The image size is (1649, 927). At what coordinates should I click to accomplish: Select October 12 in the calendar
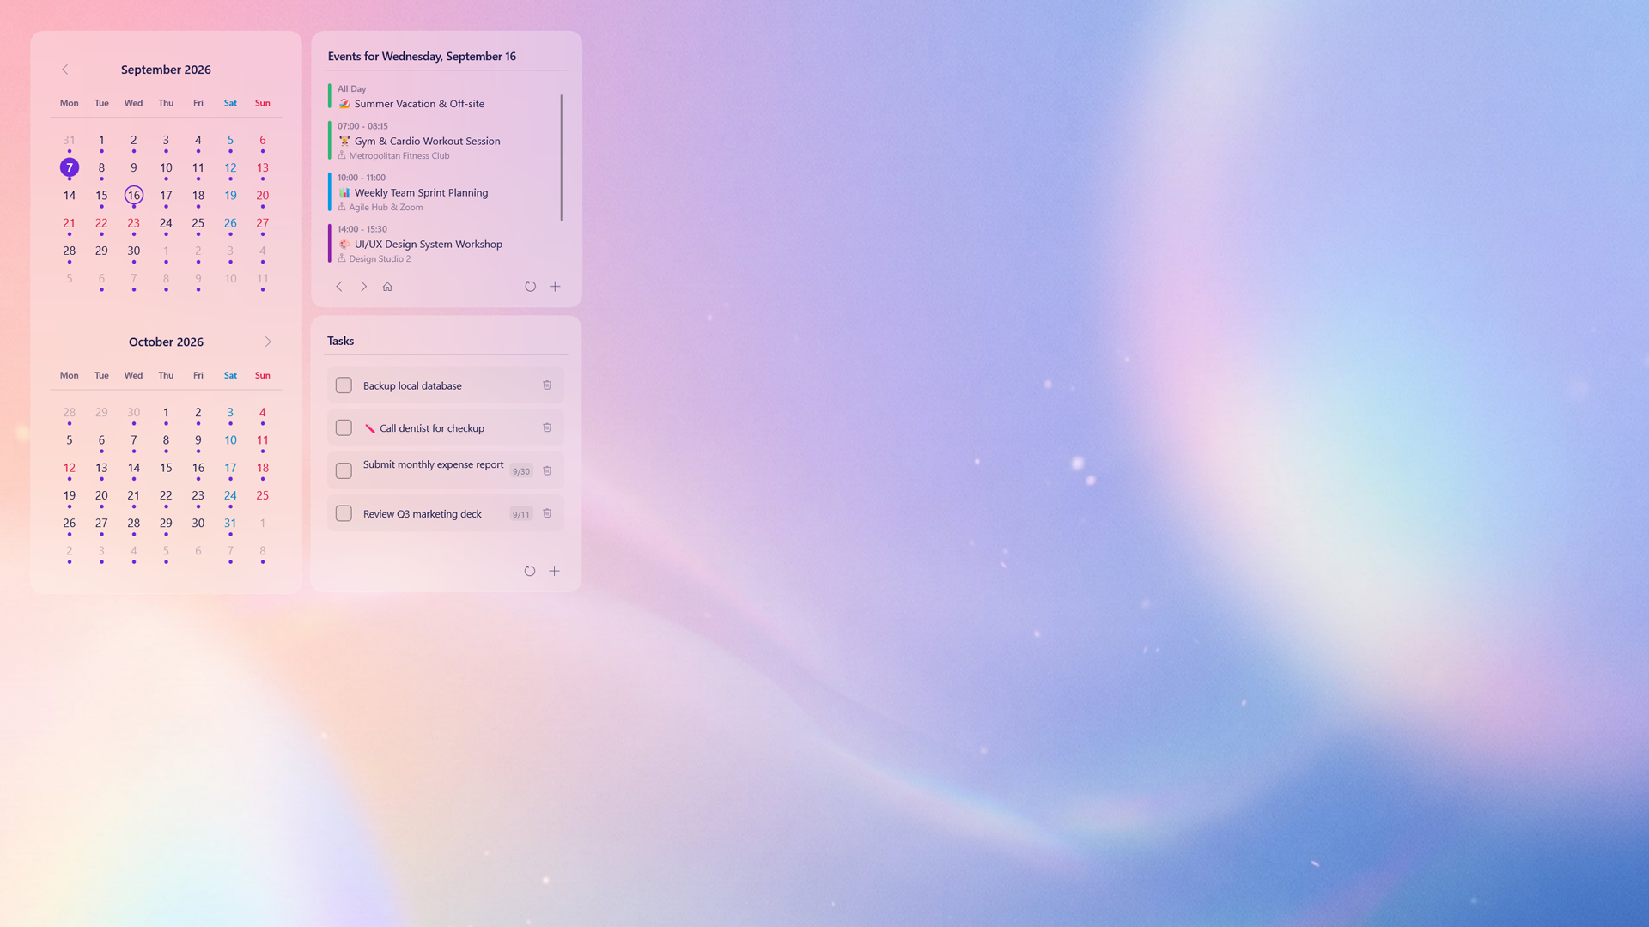[x=70, y=468]
